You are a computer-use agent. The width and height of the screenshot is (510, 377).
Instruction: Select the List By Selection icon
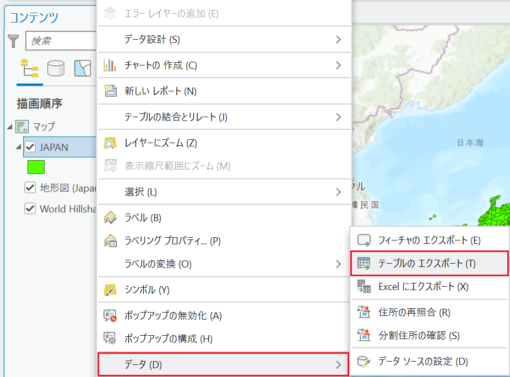coord(83,68)
